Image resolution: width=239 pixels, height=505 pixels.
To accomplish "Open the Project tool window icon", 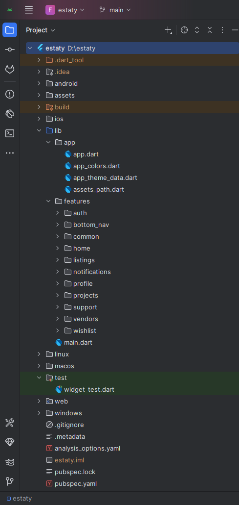I will point(10,30).
